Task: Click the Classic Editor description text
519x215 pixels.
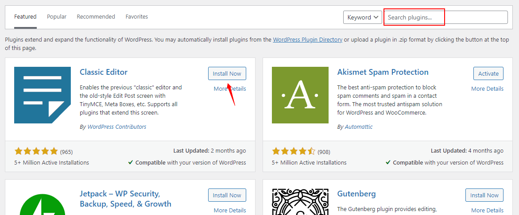Action: pos(131,100)
